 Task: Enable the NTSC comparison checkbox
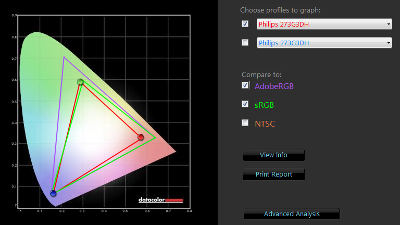tap(245, 123)
